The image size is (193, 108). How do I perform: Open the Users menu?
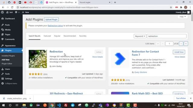coord(11,69)
